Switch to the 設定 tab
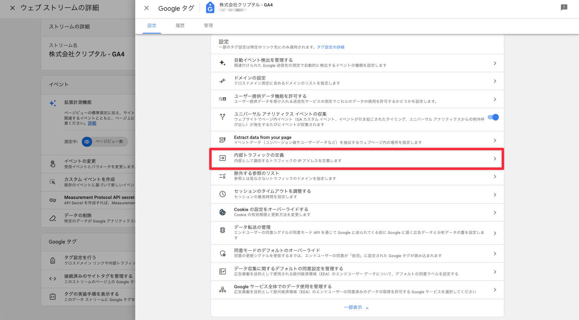The image size is (579, 320). click(x=152, y=26)
